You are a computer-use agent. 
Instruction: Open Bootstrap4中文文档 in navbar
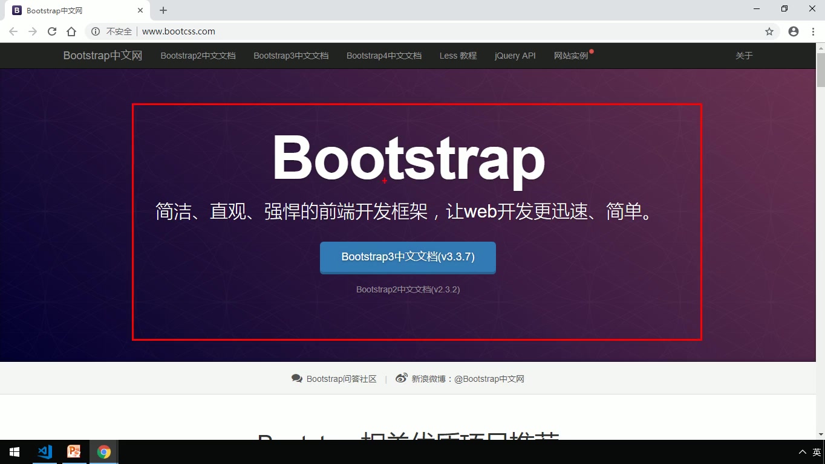point(384,56)
